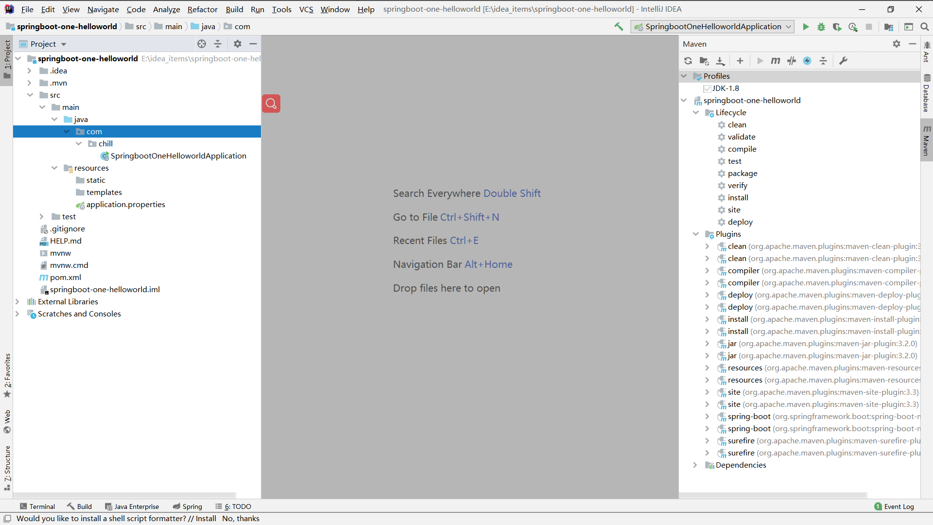Generate sources and update folders Maven icon
This screenshot has width=933, height=525.
coord(704,61)
